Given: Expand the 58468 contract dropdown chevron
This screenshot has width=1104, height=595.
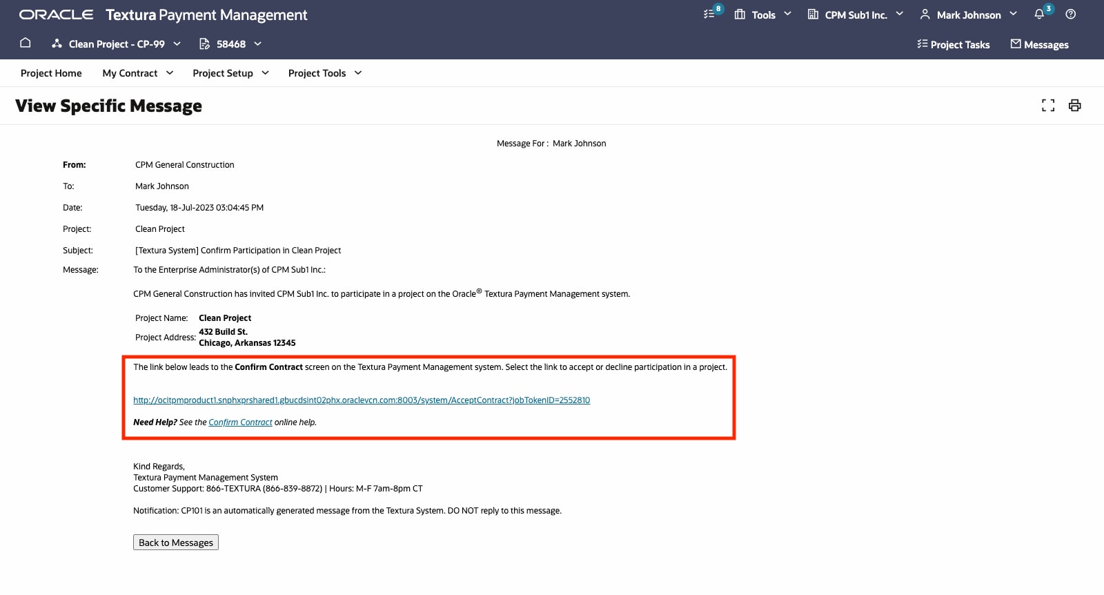Looking at the screenshot, I should pos(257,43).
